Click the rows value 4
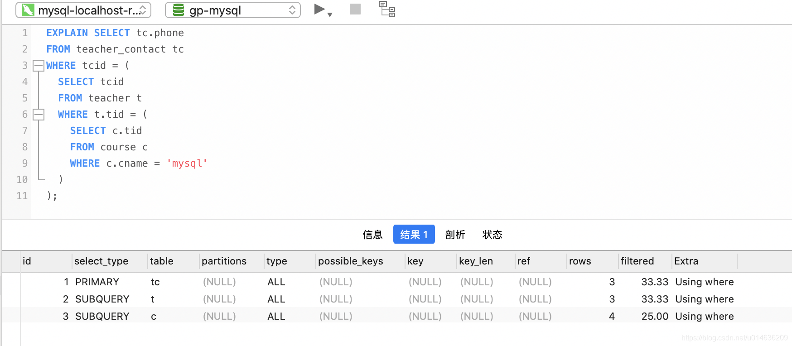This screenshot has height=346, width=792. click(612, 317)
